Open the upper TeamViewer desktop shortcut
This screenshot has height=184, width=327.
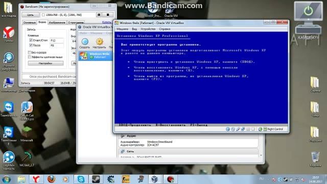pyautogui.click(x=9, y=109)
